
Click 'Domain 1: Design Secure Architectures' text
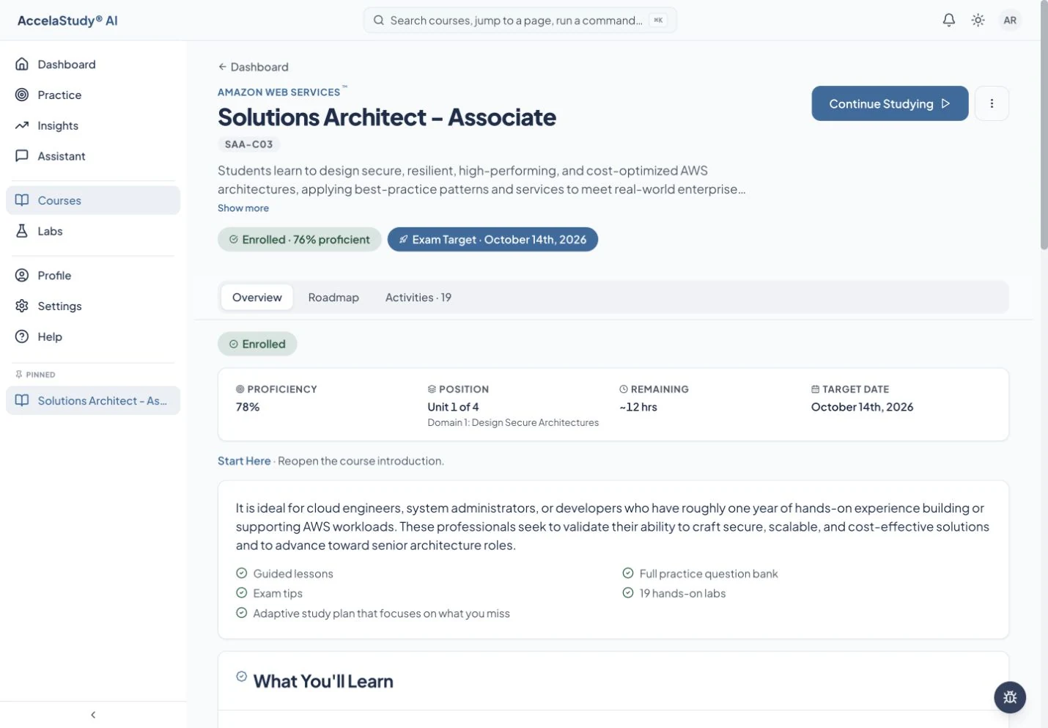pos(513,422)
